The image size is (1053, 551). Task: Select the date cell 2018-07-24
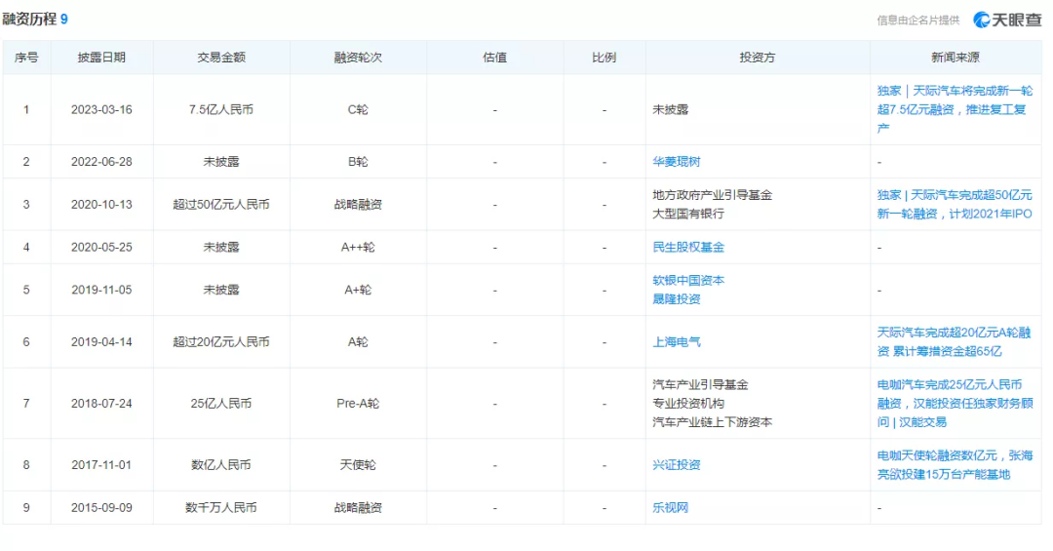pyautogui.click(x=101, y=403)
